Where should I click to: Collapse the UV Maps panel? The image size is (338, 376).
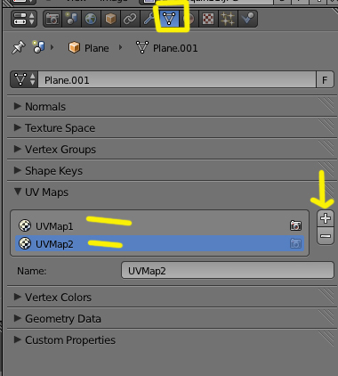tap(172, 192)
